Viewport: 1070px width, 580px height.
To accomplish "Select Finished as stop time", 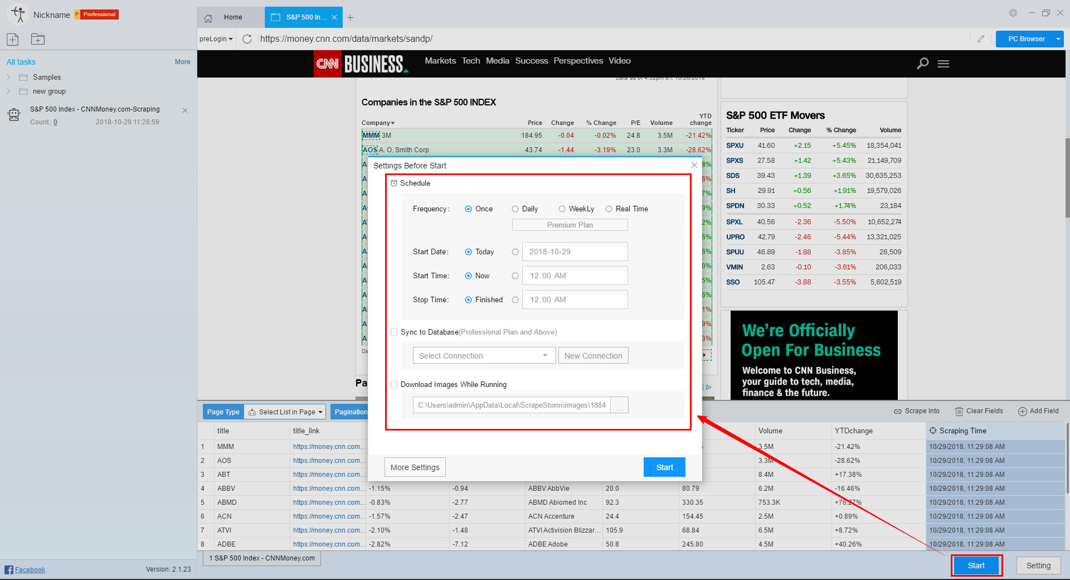I will [x=468, y=300].
